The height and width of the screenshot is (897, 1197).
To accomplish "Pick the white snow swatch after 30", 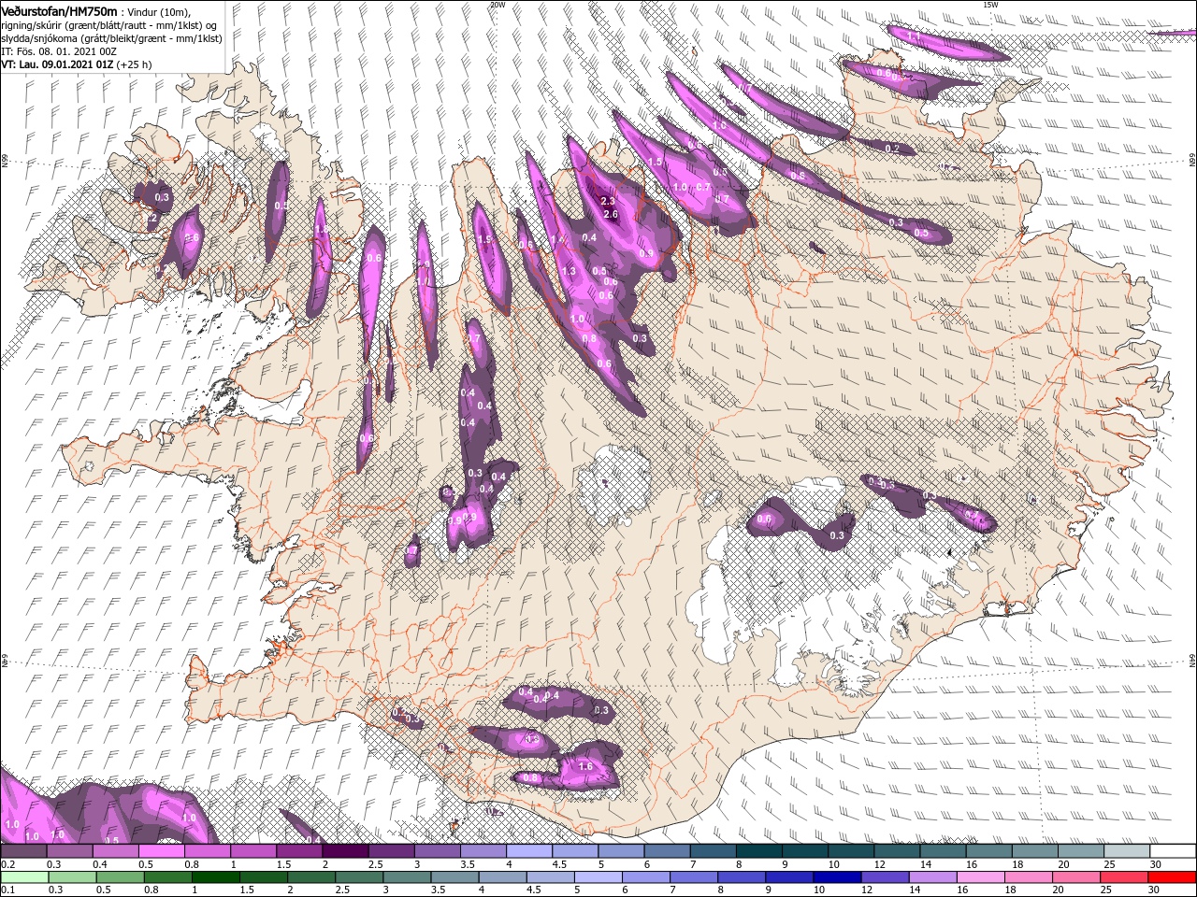I will point(1174,851).
